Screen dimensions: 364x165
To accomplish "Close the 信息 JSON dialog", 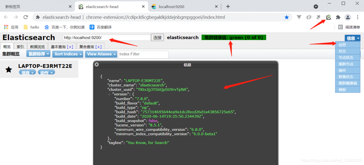I will coord(97,64).
